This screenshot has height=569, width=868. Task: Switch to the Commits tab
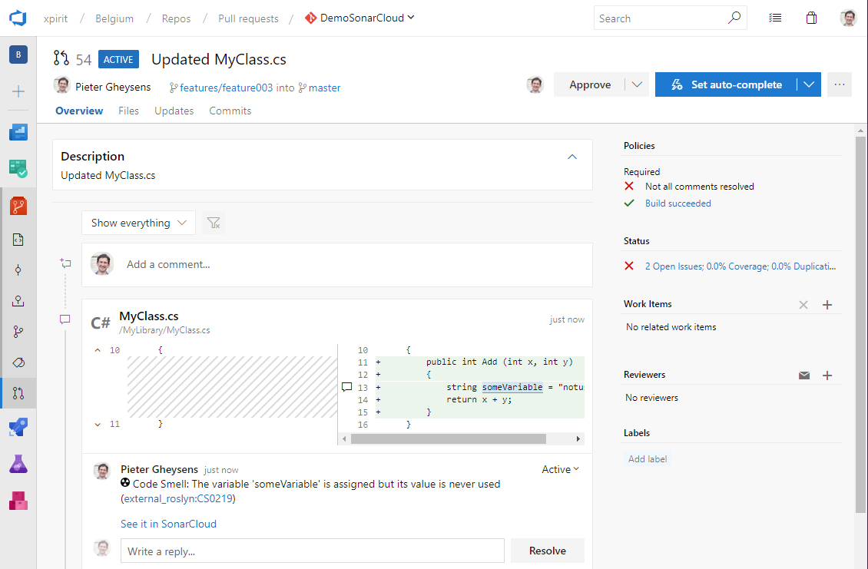tap(230, 111)
